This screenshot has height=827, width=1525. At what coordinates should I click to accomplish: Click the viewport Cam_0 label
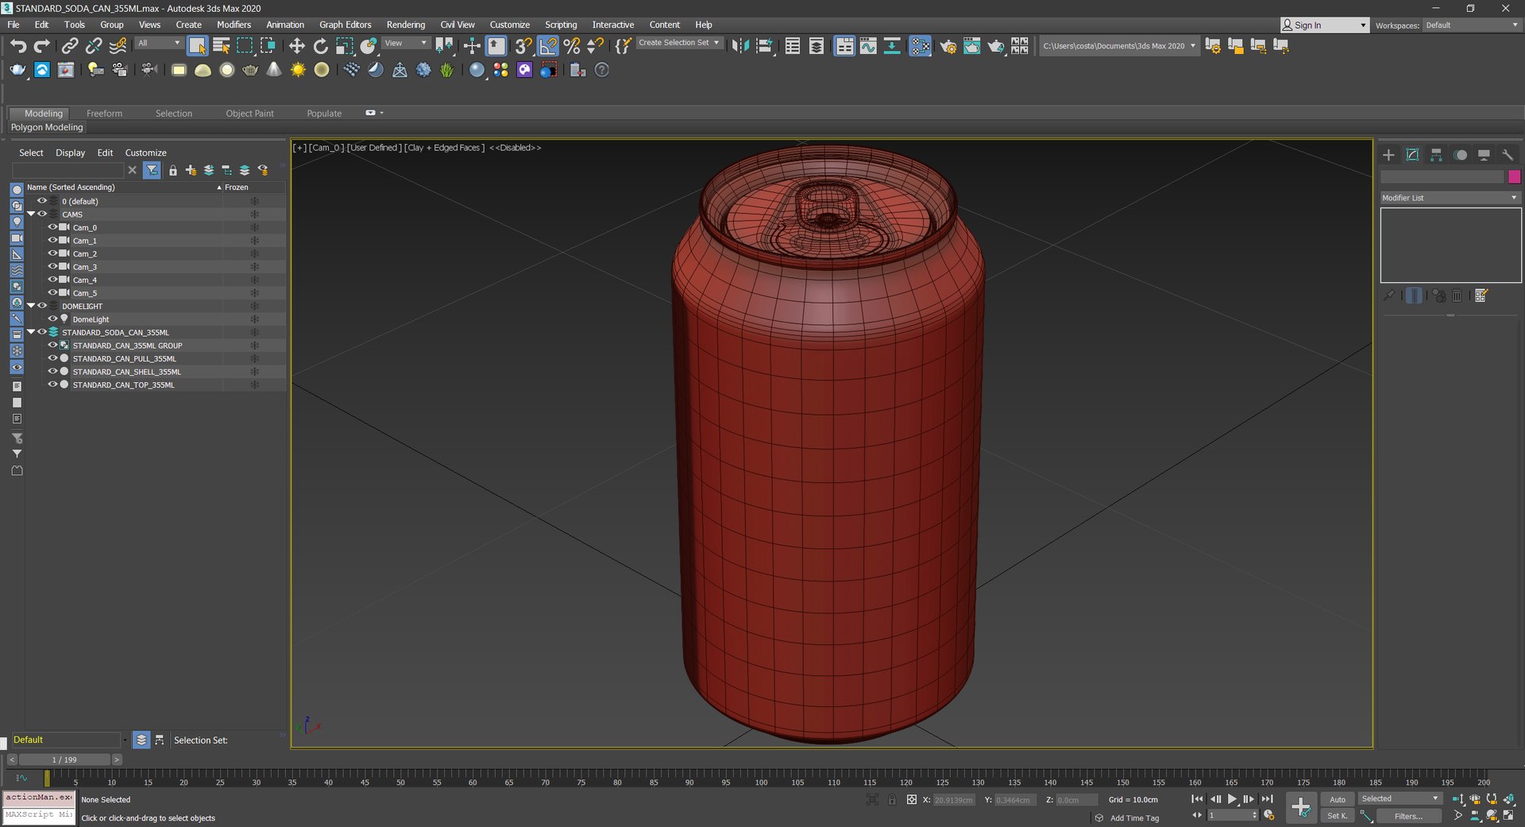(x=326, y=148)
